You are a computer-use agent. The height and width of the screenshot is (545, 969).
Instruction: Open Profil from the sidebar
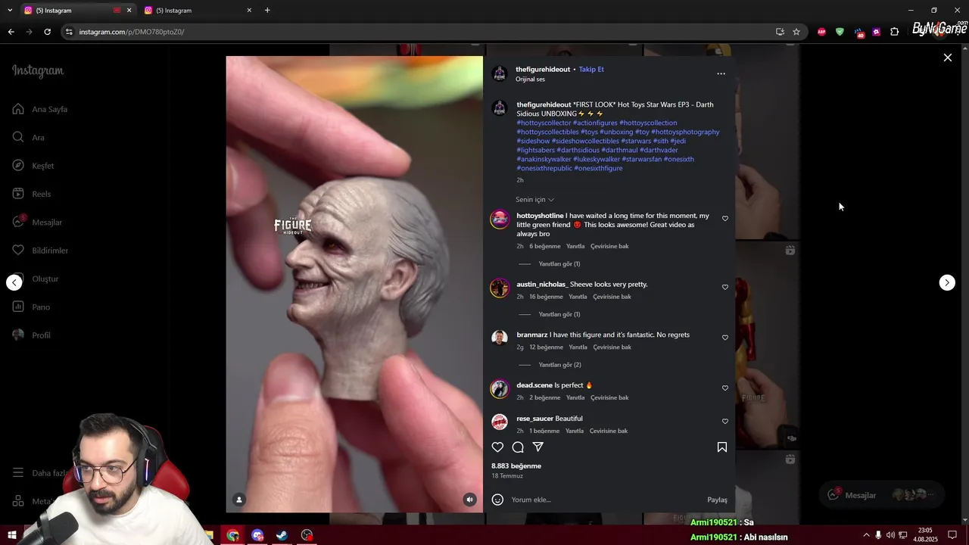(x=32, y=335)
